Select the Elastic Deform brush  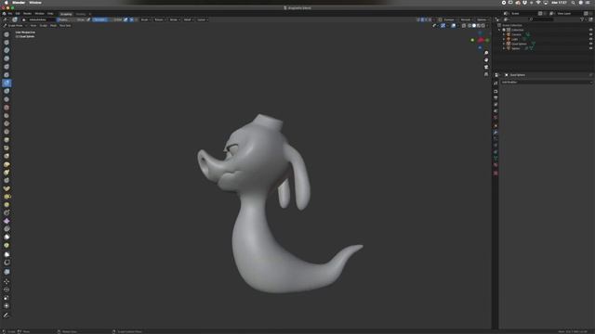7,164
